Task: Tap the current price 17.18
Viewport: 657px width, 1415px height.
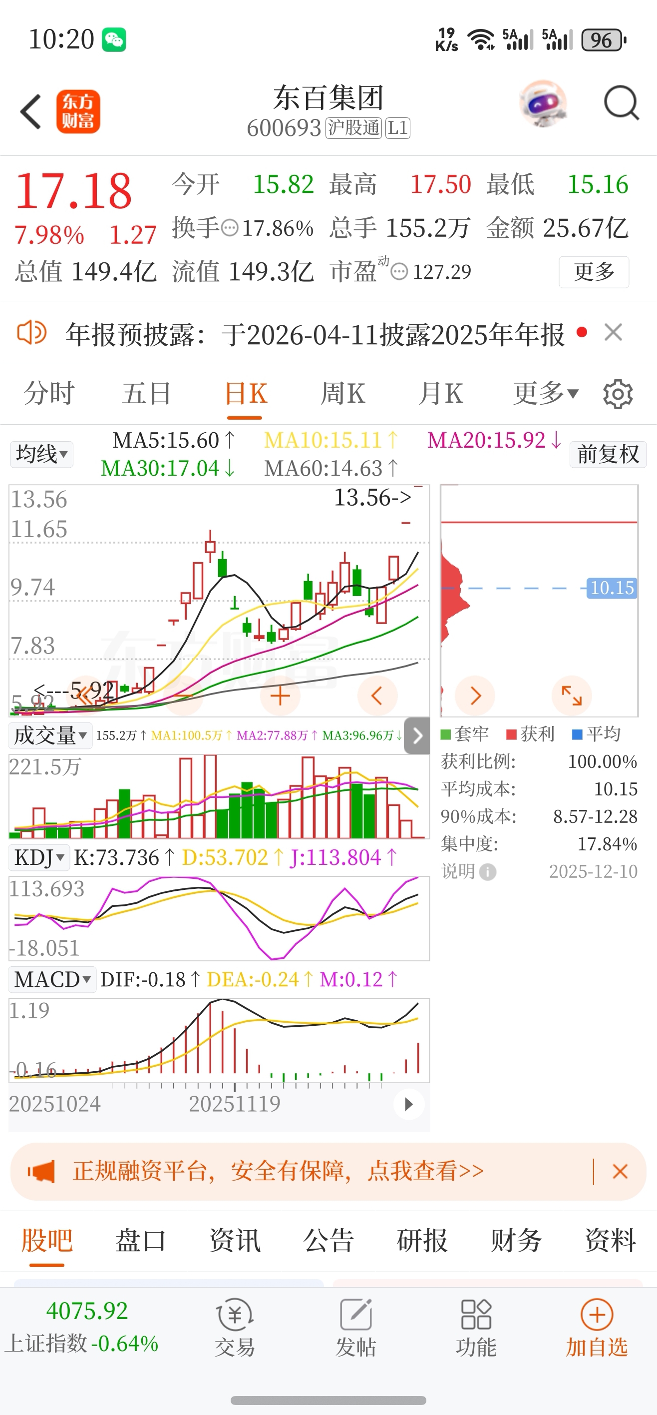Action: point(73,191)
